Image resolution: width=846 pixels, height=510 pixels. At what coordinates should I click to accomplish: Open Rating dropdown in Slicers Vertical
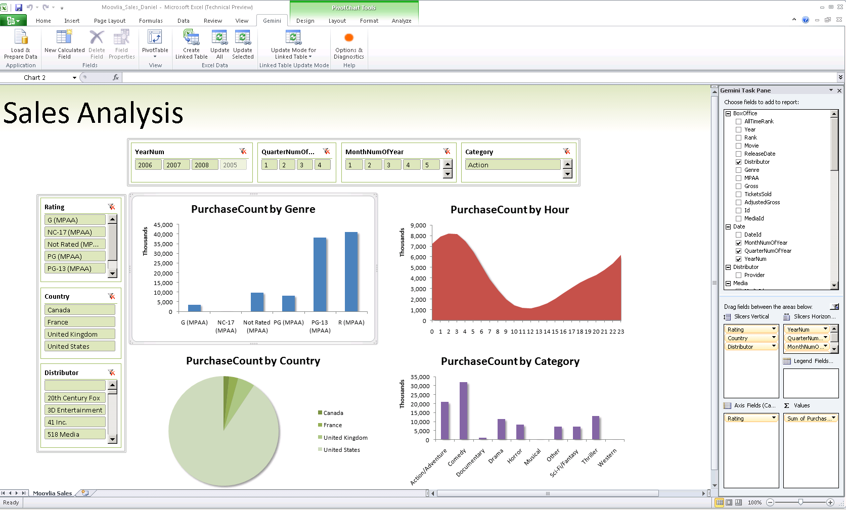point(774,329)
